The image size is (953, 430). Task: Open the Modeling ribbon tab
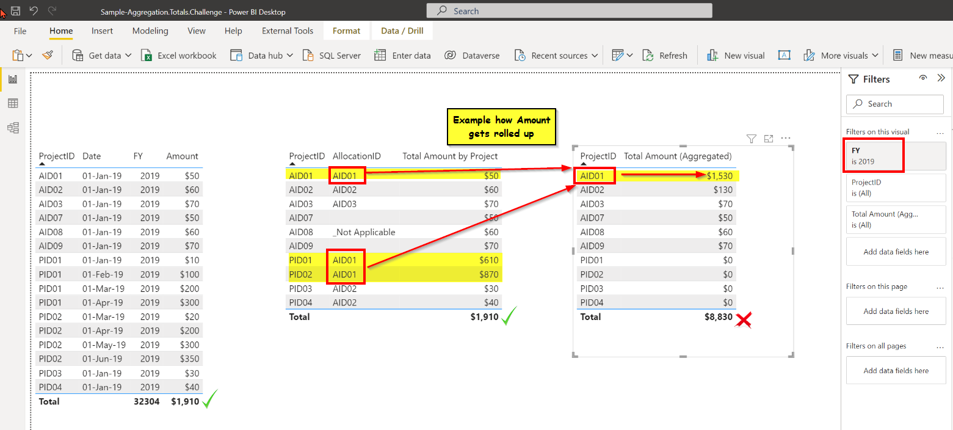[x=150, y=31]
